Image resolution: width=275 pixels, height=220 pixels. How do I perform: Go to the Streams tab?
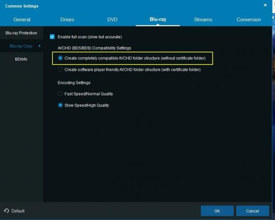point(203,19)
